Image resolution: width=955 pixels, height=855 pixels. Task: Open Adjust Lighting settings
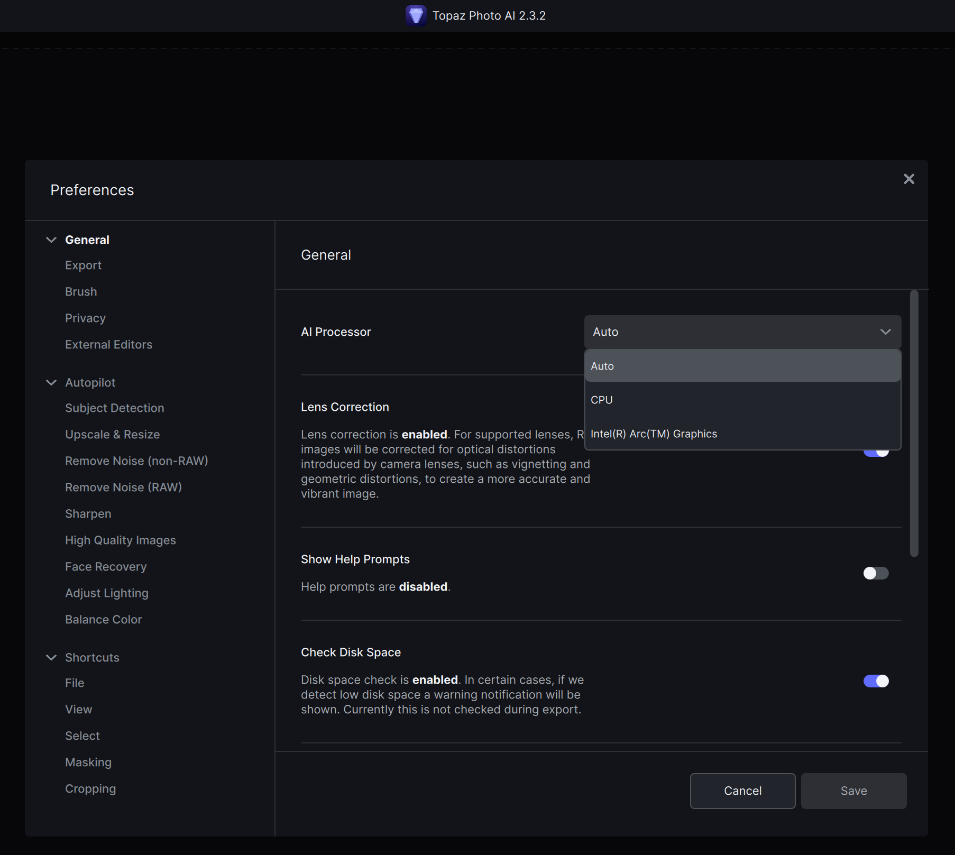[106, 593]
